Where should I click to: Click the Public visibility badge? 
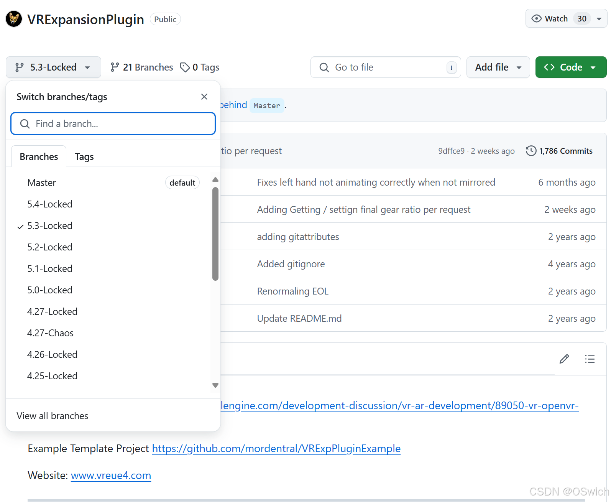coord(165,19)
